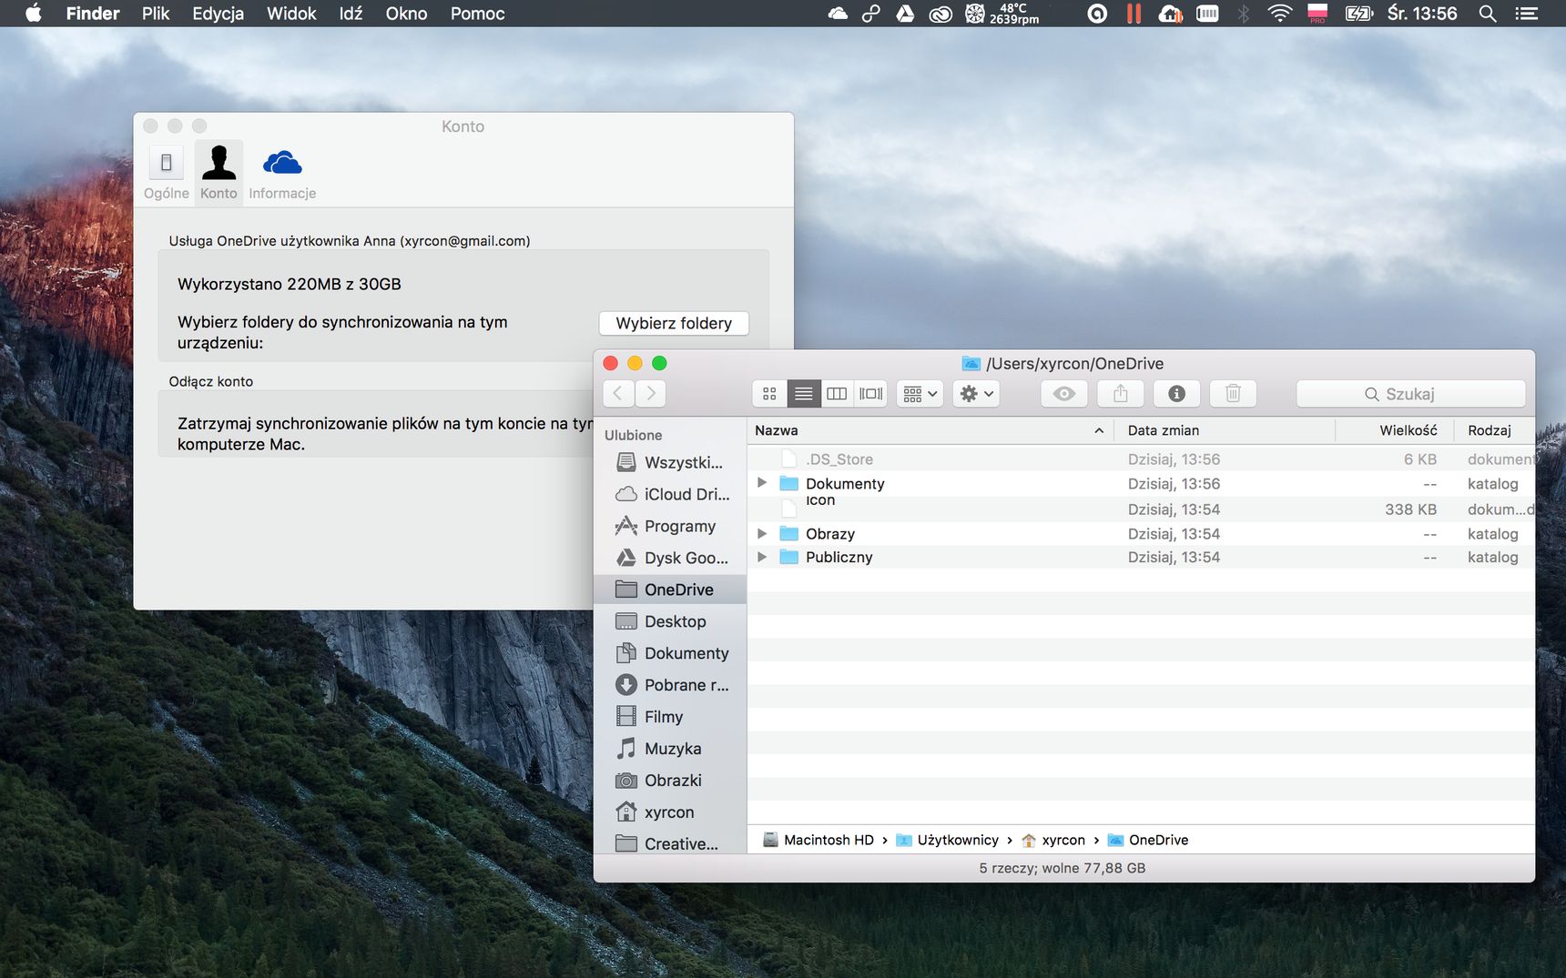The image size is (1566, 978).
Task: Select OneDrive in Finder sidebar
Action: 670,590
